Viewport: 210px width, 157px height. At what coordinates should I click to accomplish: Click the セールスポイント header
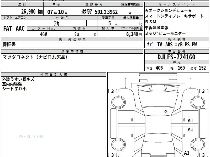tap(176, 4)
